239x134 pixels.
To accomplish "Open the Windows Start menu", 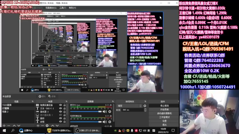I will click(4, 130).
